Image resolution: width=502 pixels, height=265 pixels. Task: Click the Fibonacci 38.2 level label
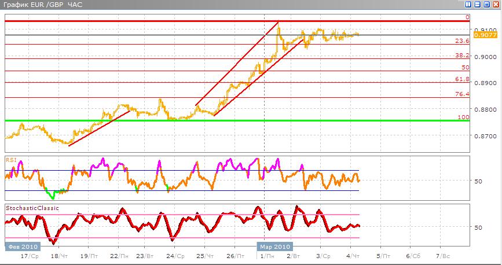(x=462, y=56)
